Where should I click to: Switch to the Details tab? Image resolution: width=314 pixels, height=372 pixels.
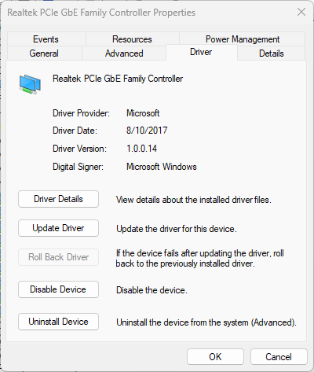(x=272, y=53)
